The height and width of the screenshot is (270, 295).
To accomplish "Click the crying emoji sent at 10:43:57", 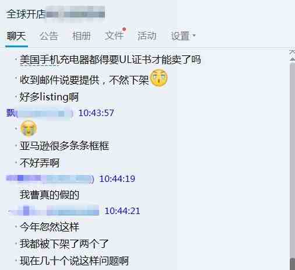I will [x=29, y=128].
